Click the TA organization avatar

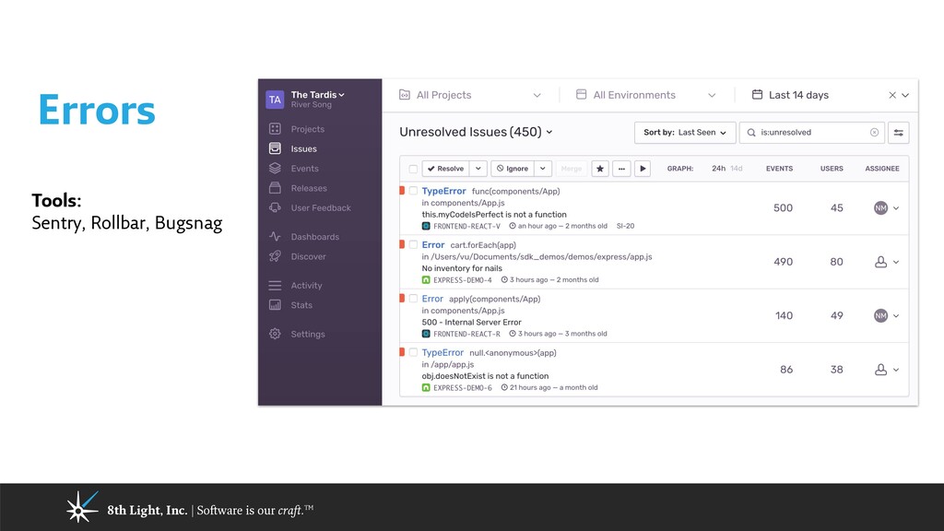click(275, 100)
